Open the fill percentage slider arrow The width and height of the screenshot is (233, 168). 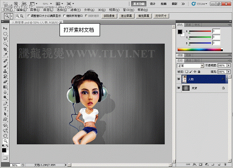pos(229,72)
